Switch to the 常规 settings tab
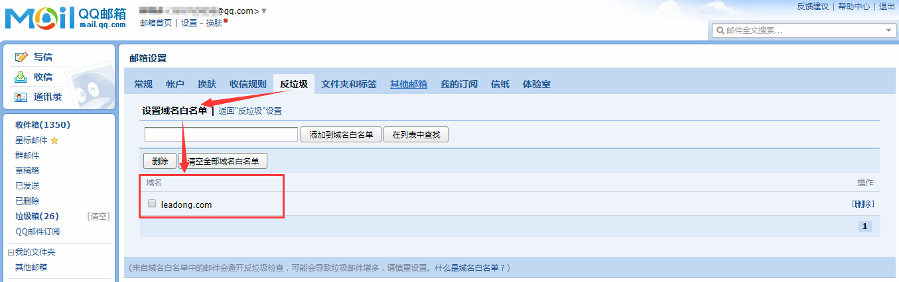899x282 pixels. pyautogui.click(x=143, y=84)
